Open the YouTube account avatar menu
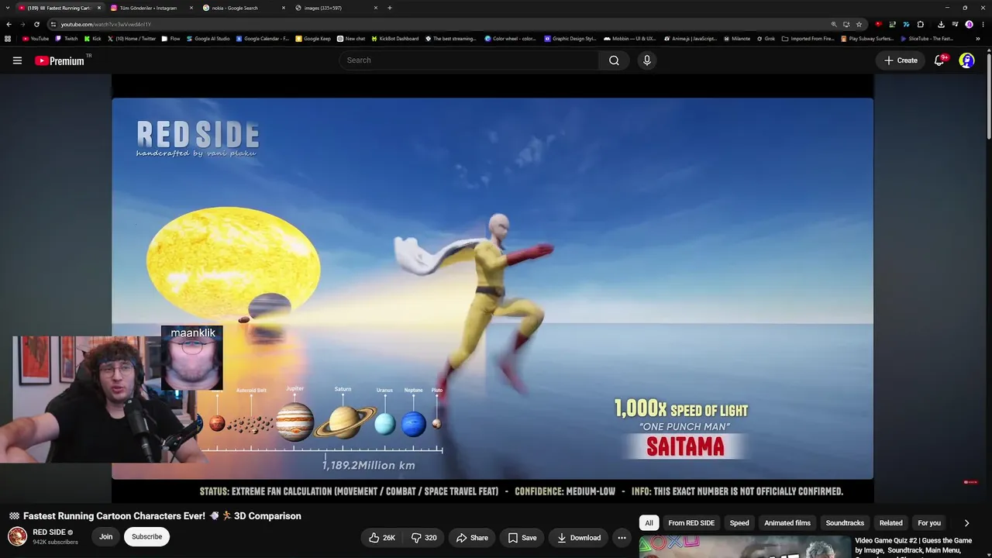992x558 pixels. (x=966, y=60)
